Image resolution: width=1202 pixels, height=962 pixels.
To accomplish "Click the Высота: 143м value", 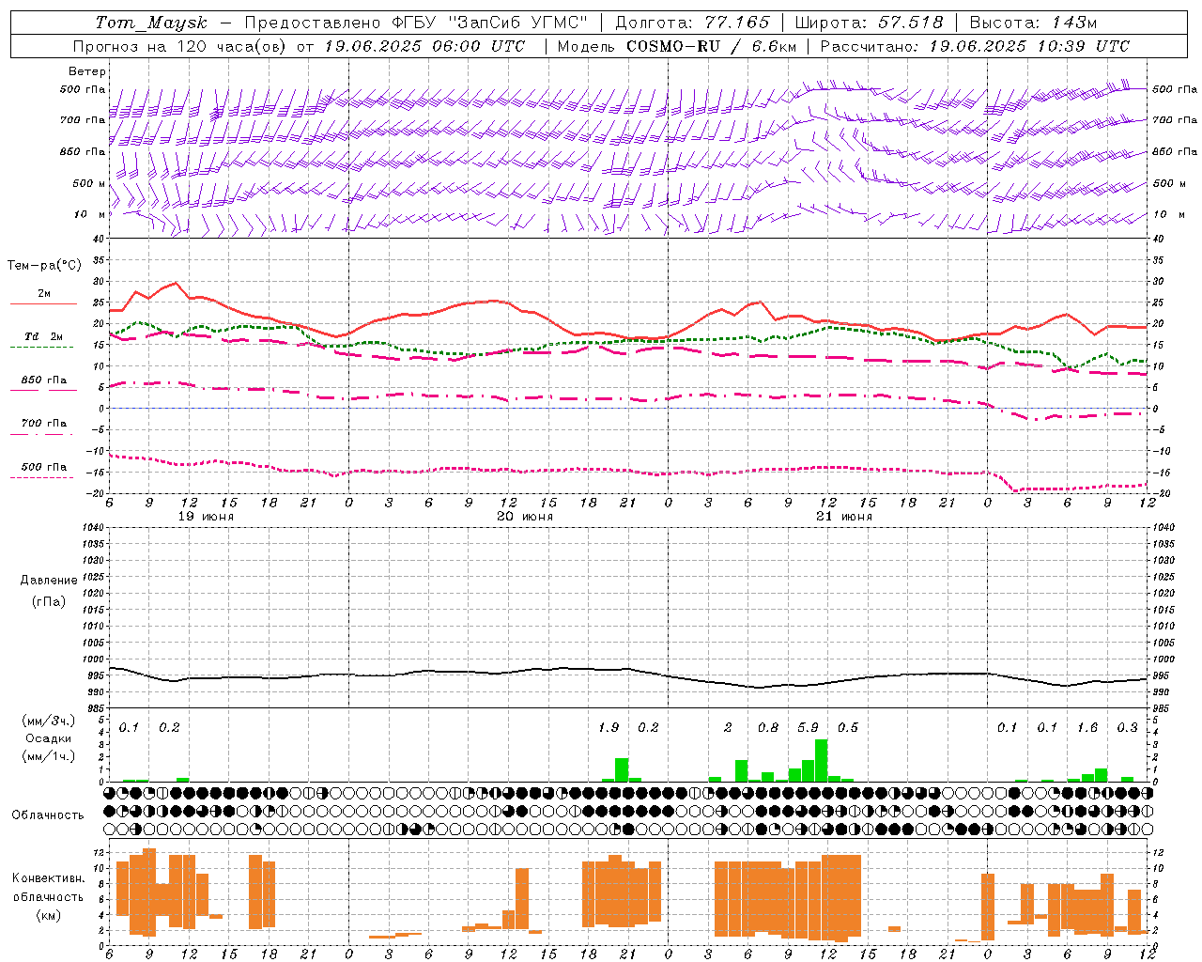I will 1033,23.
